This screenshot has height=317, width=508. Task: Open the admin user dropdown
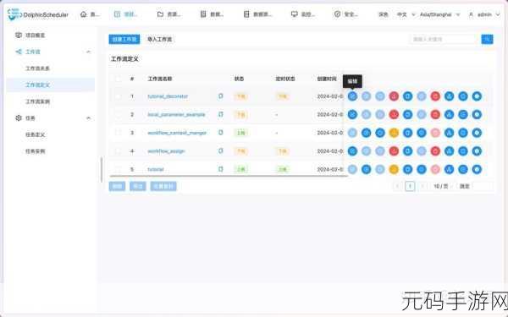(x=484, y=14)
